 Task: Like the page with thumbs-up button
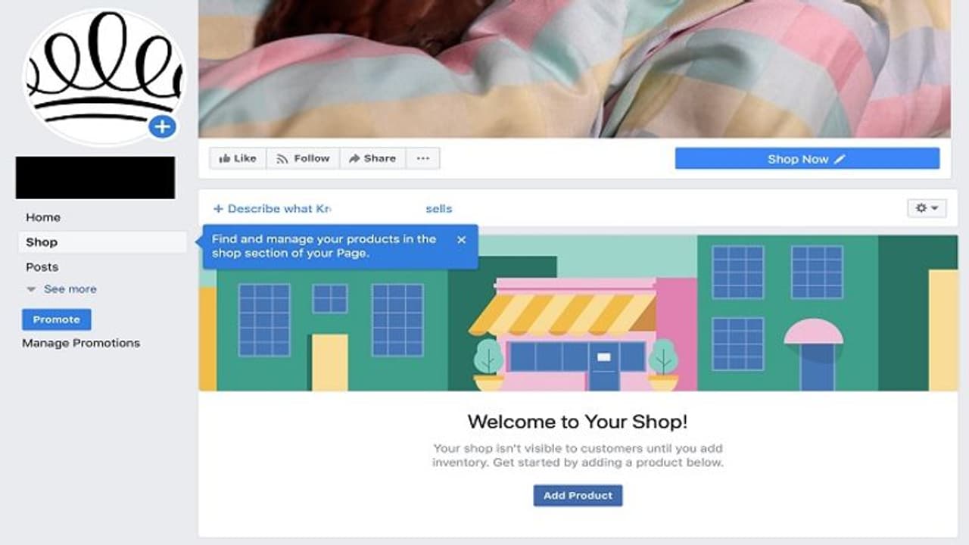point(238,158)
